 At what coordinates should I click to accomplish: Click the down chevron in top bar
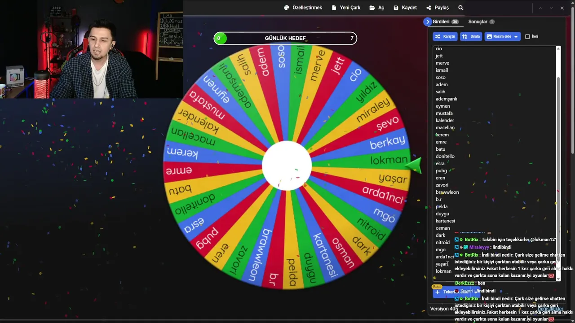point(551,8)
